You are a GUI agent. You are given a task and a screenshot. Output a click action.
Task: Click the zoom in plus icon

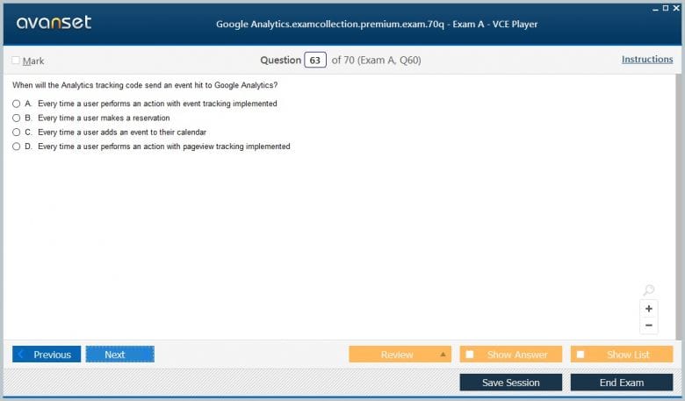pos(649,309)
